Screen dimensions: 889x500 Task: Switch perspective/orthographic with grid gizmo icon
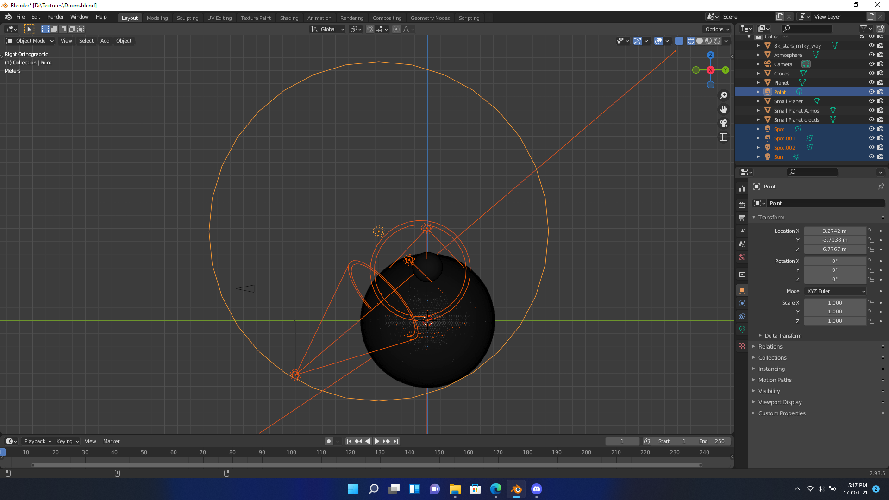pyautogui.click(x=724, y=137)
